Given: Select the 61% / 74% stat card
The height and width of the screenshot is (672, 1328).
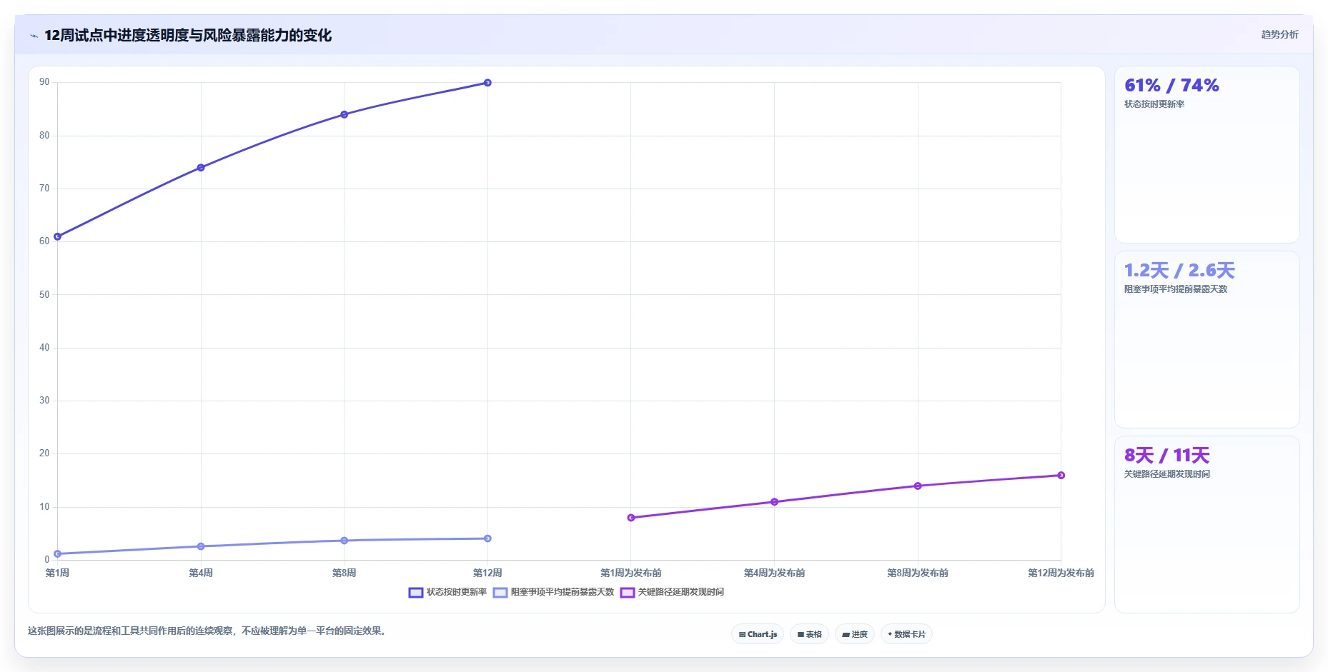Looking at the screenshot, I should [x=1206, y=155].
